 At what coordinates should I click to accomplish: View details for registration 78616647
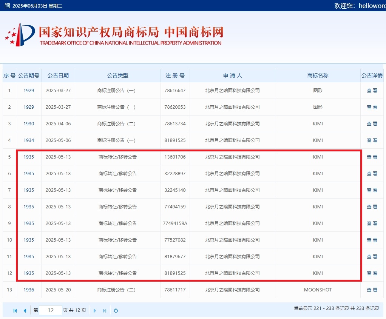coord(372,90)
